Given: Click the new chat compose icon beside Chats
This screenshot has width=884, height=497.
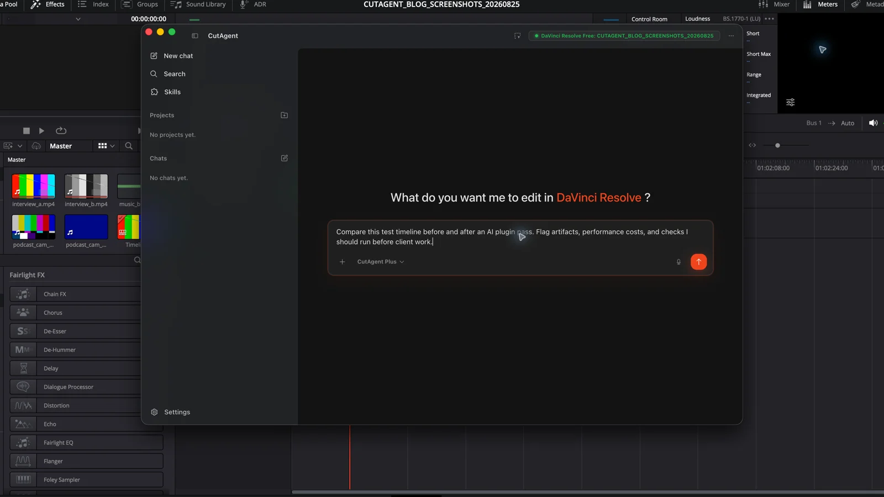Looking at the screenshot, I should tap(284, 158).
